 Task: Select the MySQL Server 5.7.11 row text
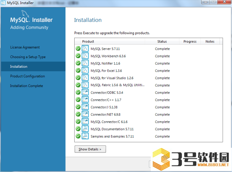click(x=105, y=49)
